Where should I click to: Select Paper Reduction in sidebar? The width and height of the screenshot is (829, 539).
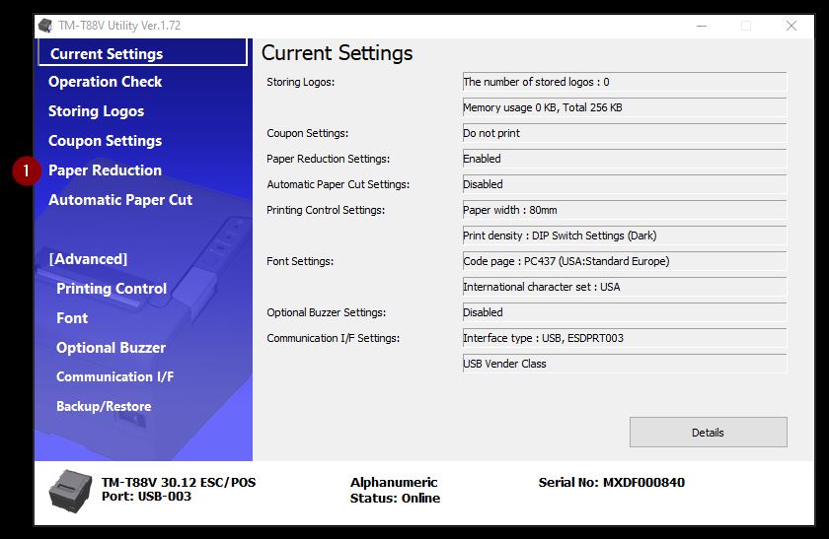(x=106, y=170)
